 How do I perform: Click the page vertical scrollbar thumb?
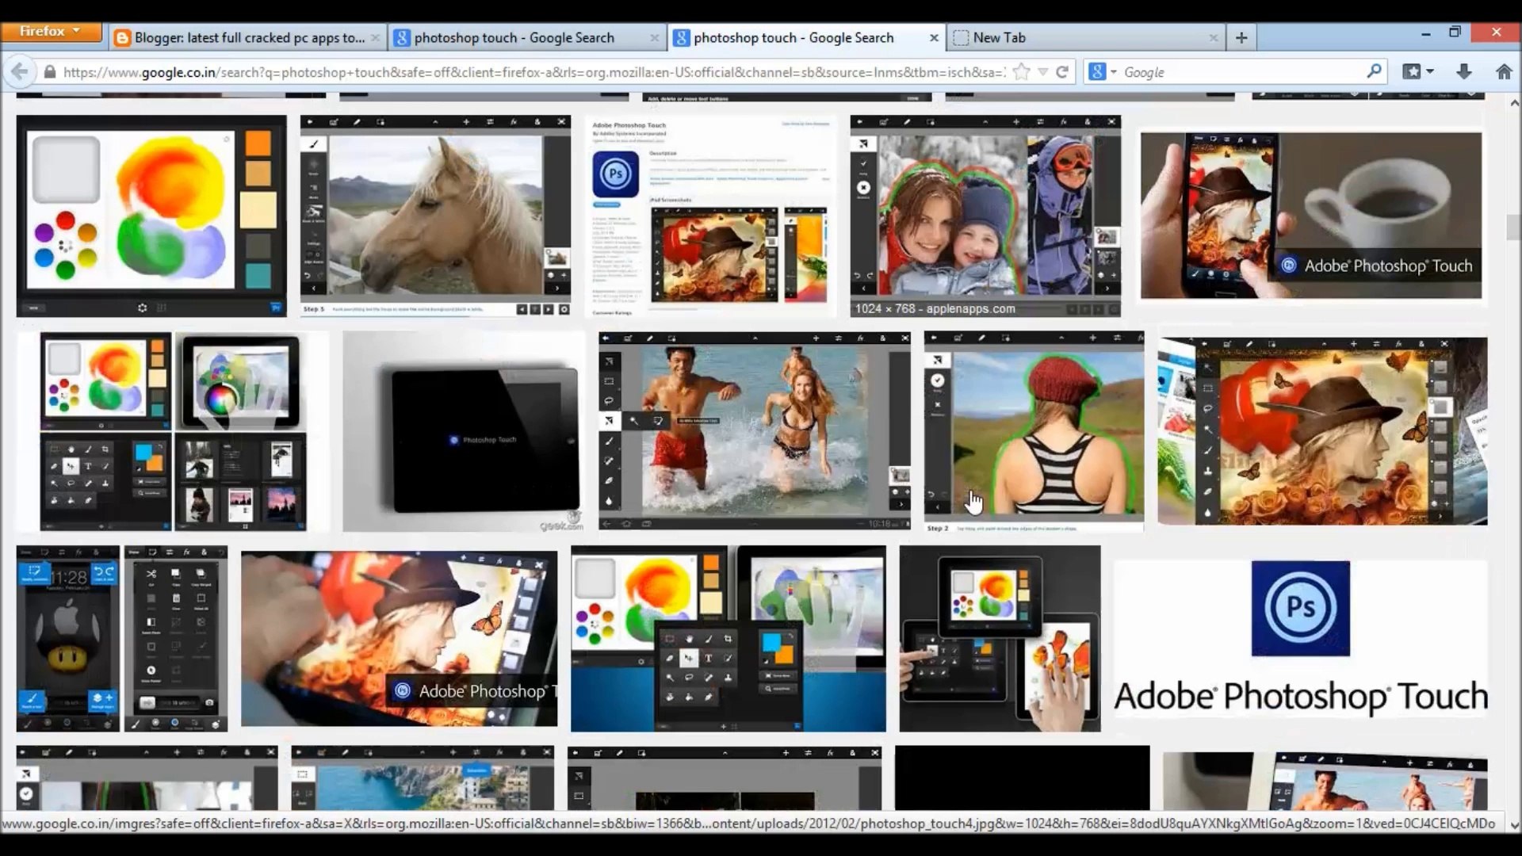(x=1512, y=227)
